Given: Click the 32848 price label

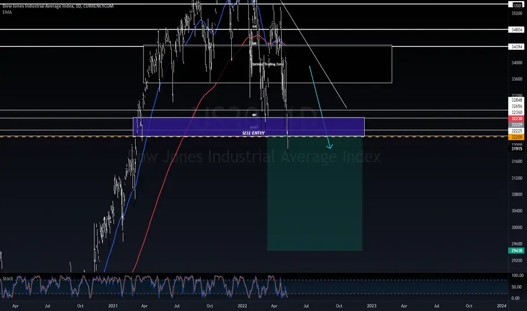Looking at the screenshot, I should point(517,100).
